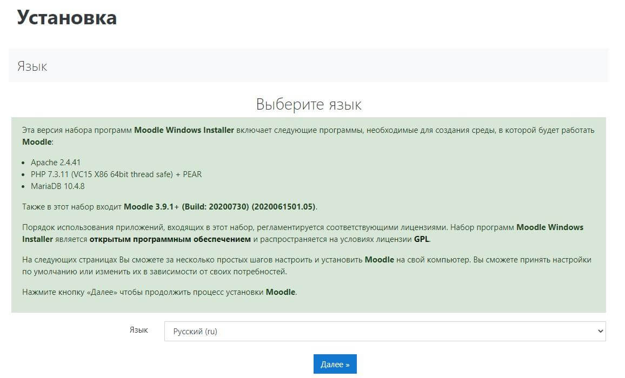Open the Язык dropdown showing Русский (ru)
The height and width of the screenshot is (378, 625).
pos(384,331)
